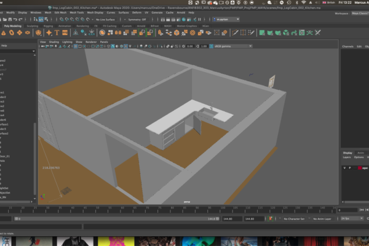Select the Display tab in Layer Editor
The image size is (369, 246).
[347, 153]
